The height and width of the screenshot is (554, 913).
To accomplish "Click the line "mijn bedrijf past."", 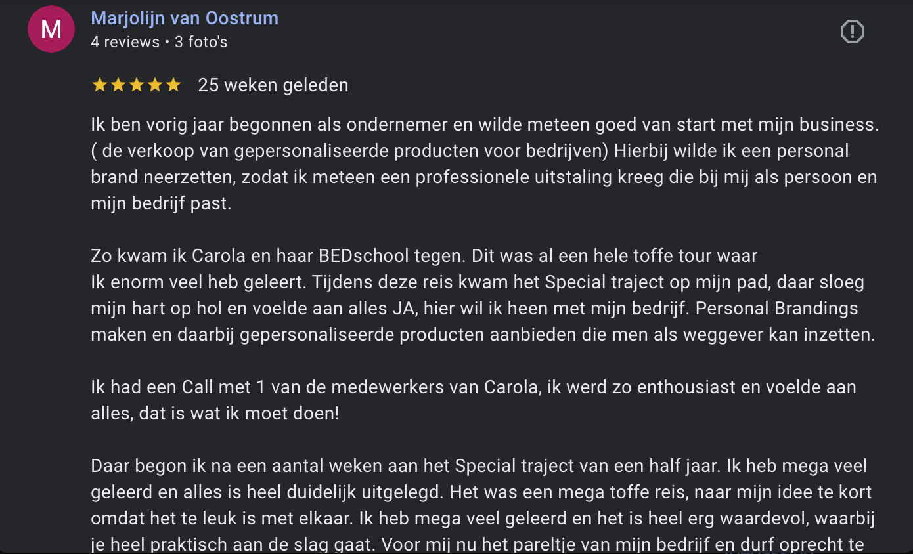I will [x=161, y=203].
